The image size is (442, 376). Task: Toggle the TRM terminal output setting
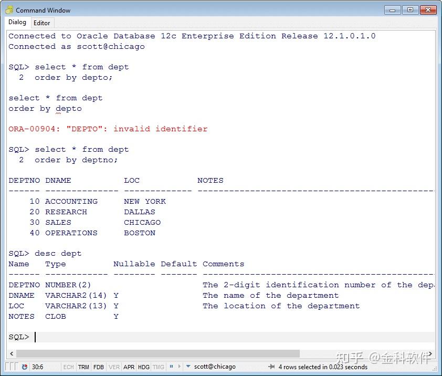(84, 367)
